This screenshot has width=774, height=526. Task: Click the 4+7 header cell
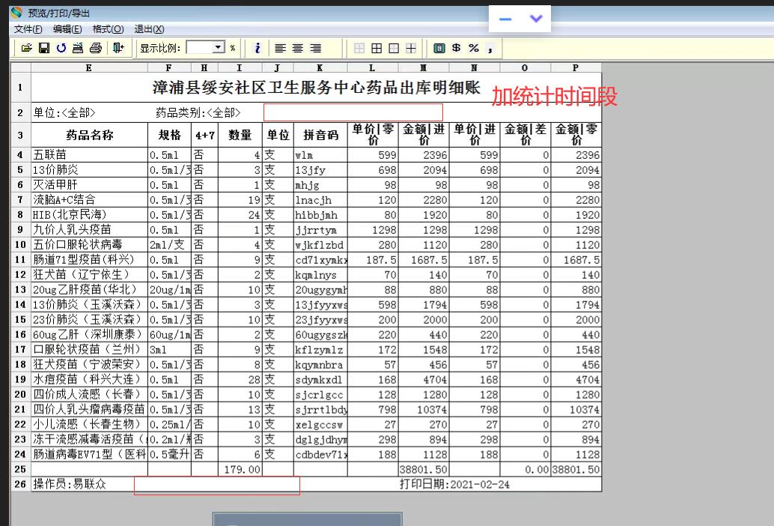(x=205, y=135)
